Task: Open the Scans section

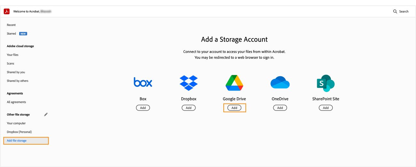Action: click(11, 63)
